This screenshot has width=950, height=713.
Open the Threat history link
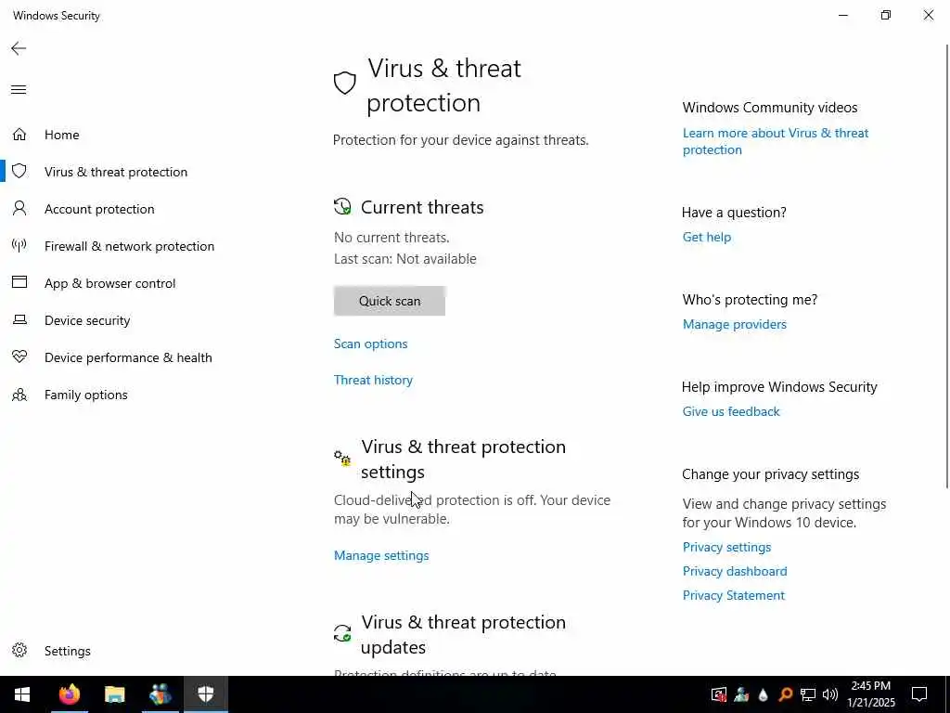click(373, 380)
